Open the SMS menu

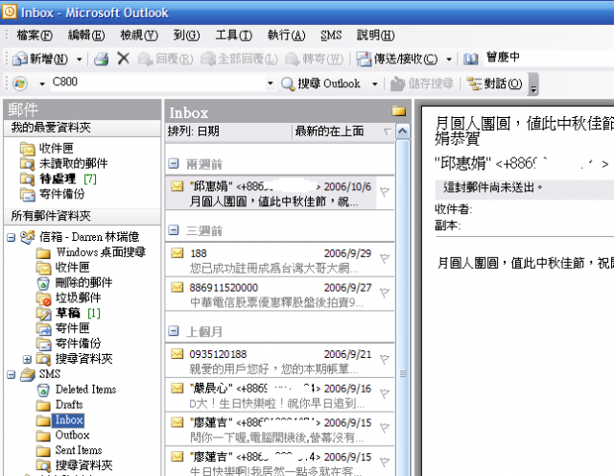click(x=331, y=36)
